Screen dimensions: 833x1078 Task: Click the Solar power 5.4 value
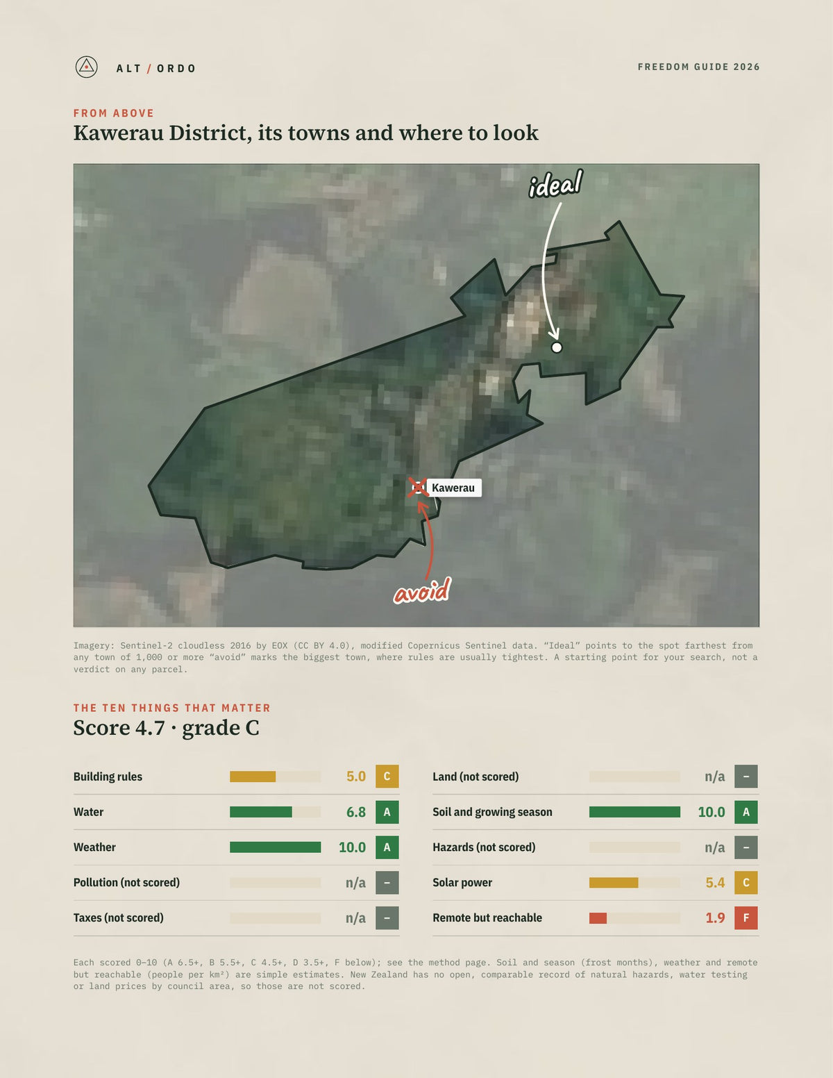(x=715, y=883)
